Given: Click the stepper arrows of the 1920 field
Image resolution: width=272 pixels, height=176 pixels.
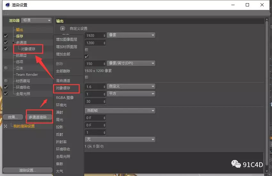Looking at the screenshot, I should (x=104, y=36).
